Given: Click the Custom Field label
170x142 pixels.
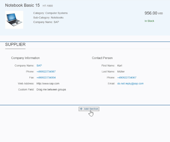Looking at the screenshot, I should [26, 89].
